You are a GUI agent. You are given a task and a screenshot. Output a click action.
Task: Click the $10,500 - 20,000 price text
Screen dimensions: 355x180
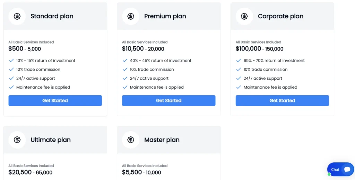[x=143, y=49]
